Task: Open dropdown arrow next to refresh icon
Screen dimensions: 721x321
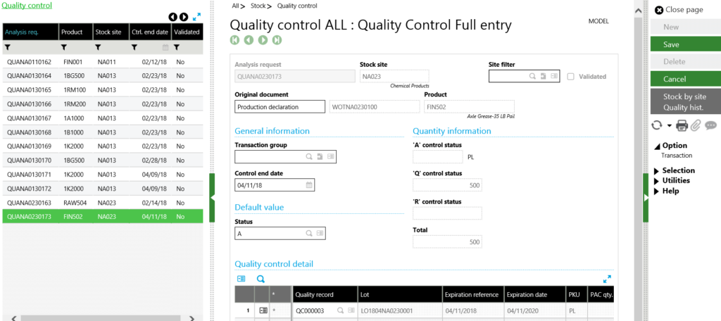Action: point(669,125)
